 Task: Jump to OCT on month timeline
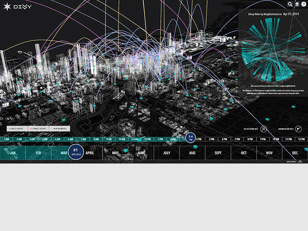244,153
